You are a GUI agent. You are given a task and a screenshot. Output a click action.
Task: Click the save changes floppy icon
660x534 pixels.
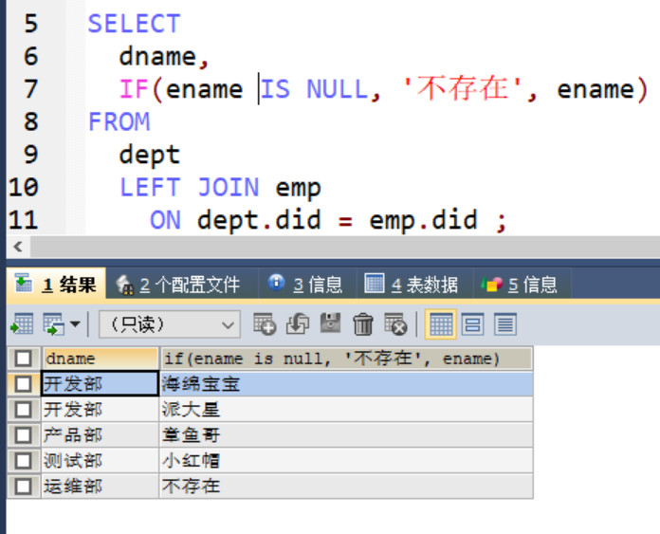330,323
